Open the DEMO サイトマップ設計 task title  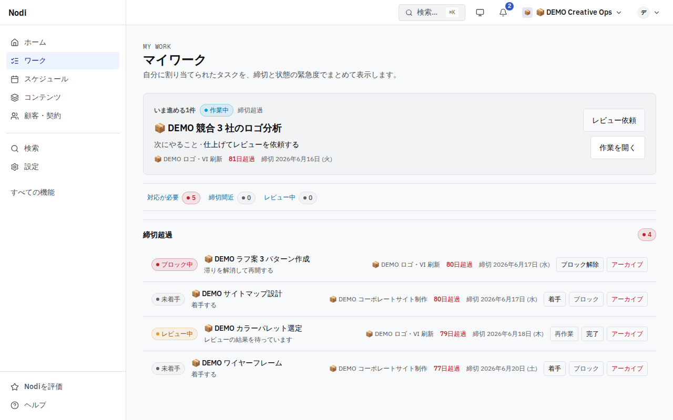click(237, 293)
